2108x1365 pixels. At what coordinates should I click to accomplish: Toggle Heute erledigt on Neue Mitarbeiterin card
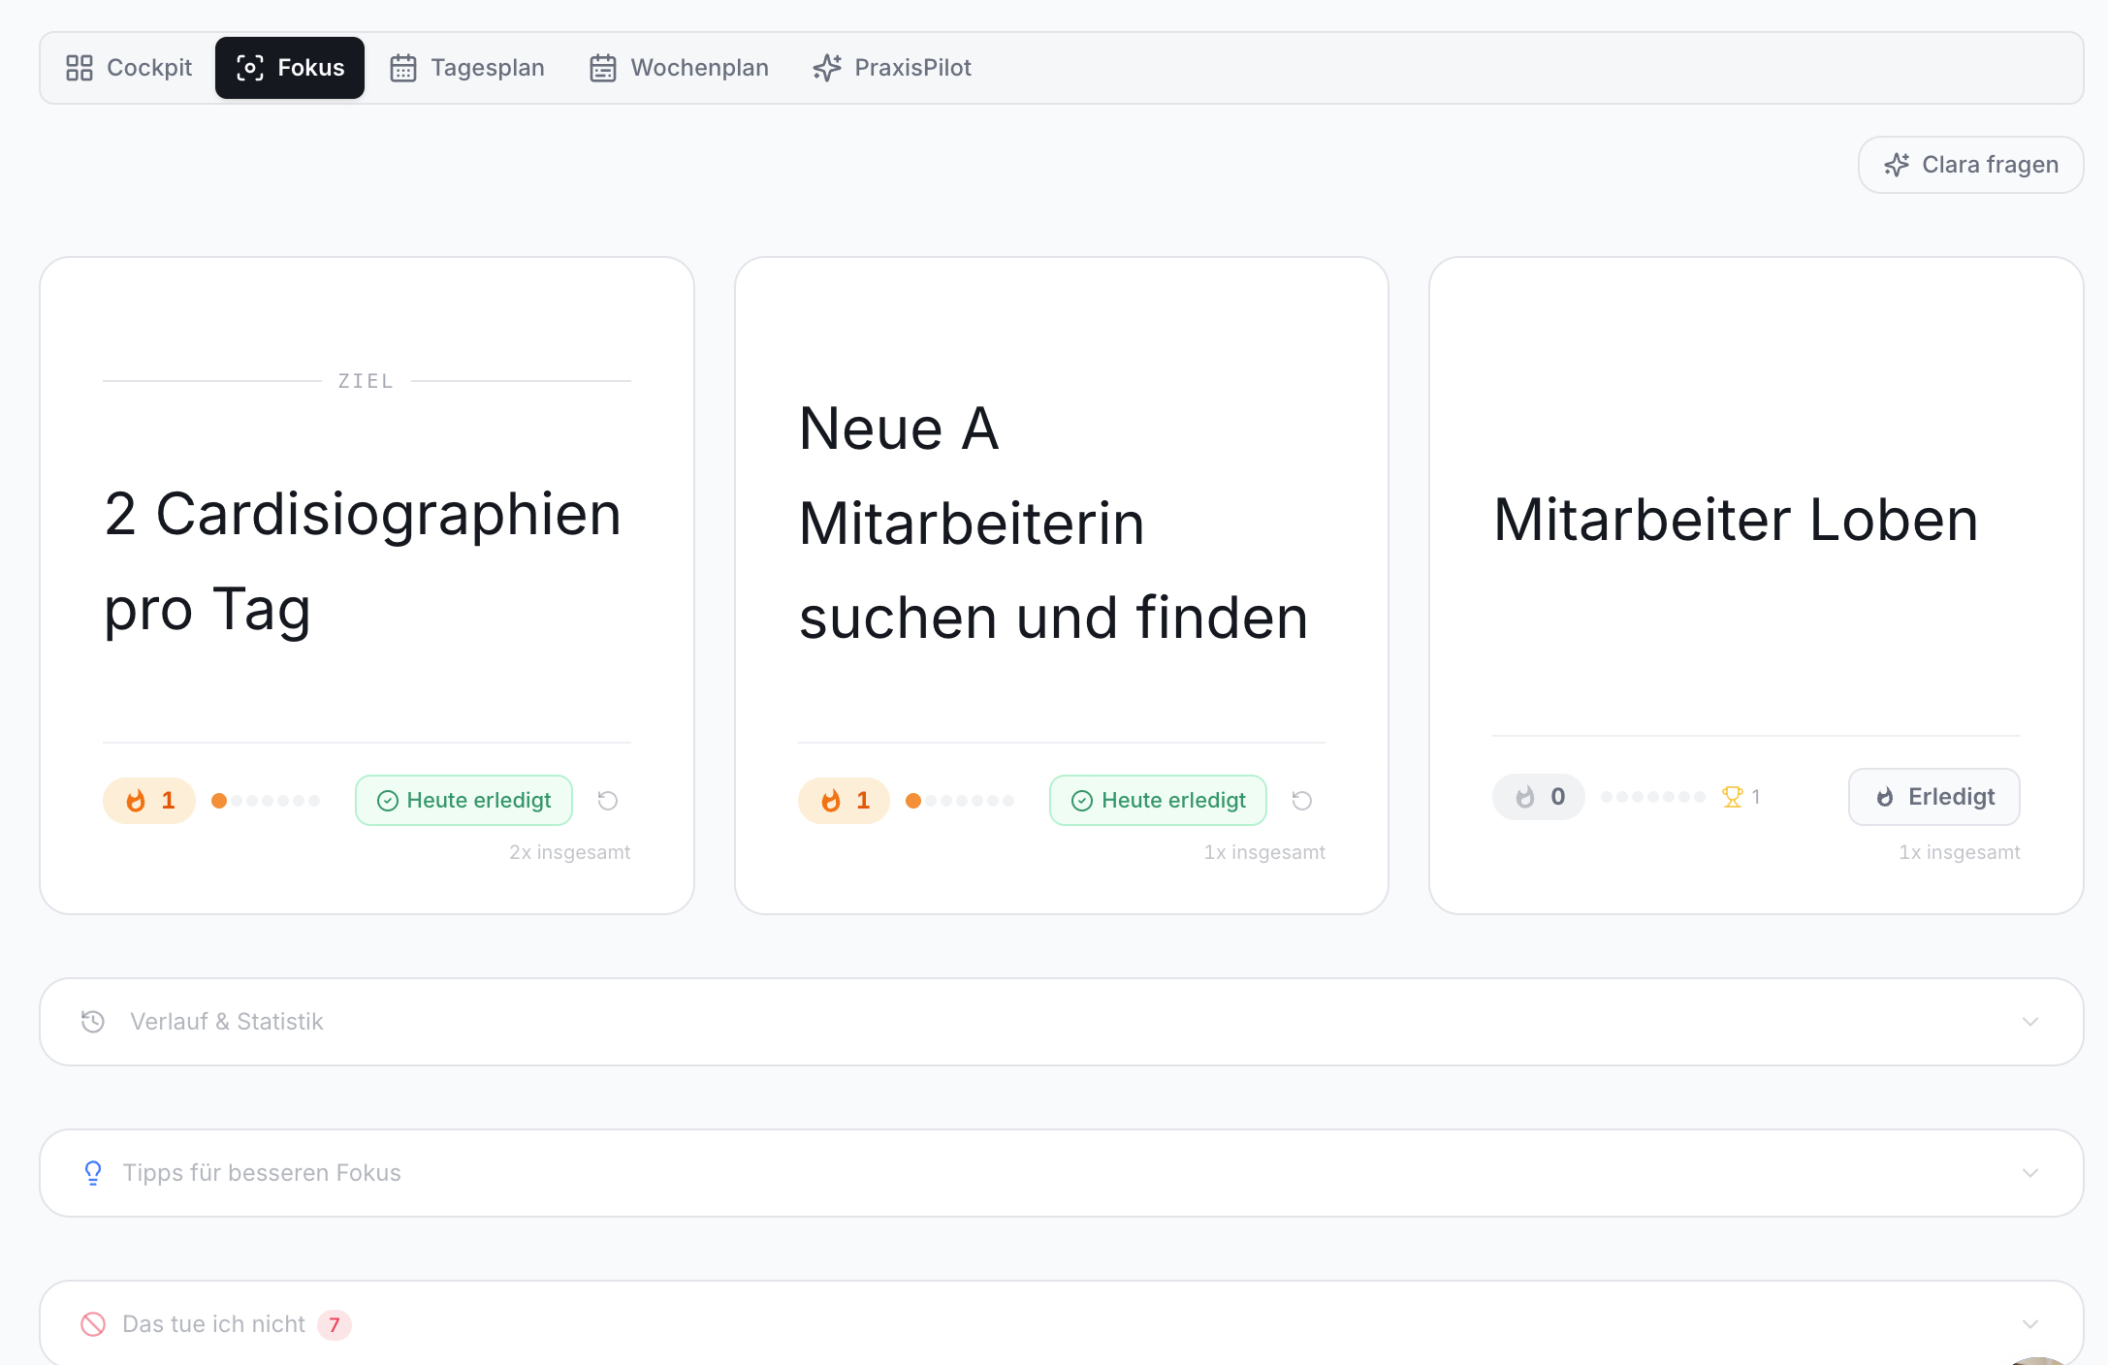click(1158, 801)
